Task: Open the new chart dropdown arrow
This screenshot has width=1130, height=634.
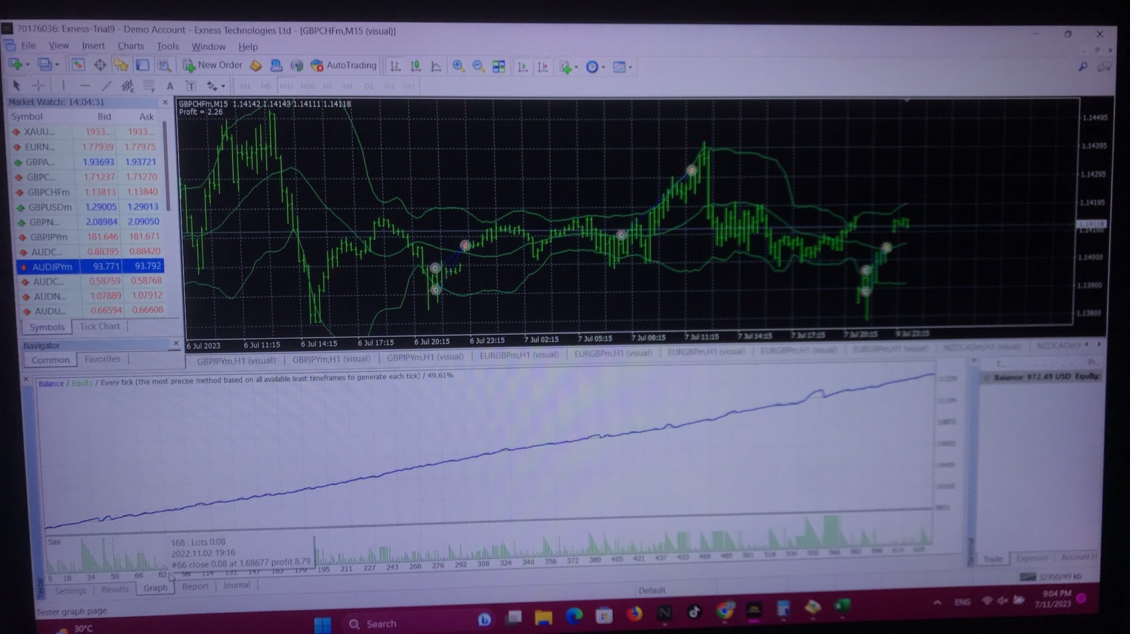Action: click(27, 65)
